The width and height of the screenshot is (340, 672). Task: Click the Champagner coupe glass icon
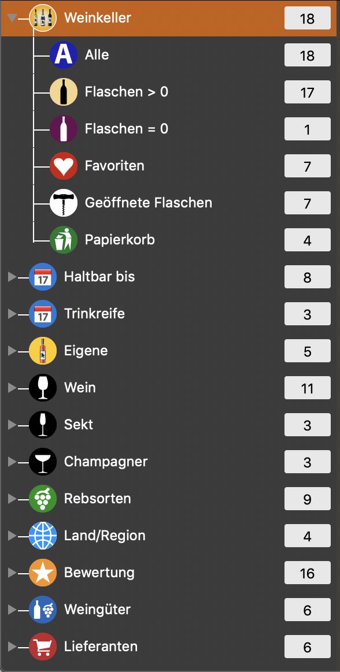point(43,462)
